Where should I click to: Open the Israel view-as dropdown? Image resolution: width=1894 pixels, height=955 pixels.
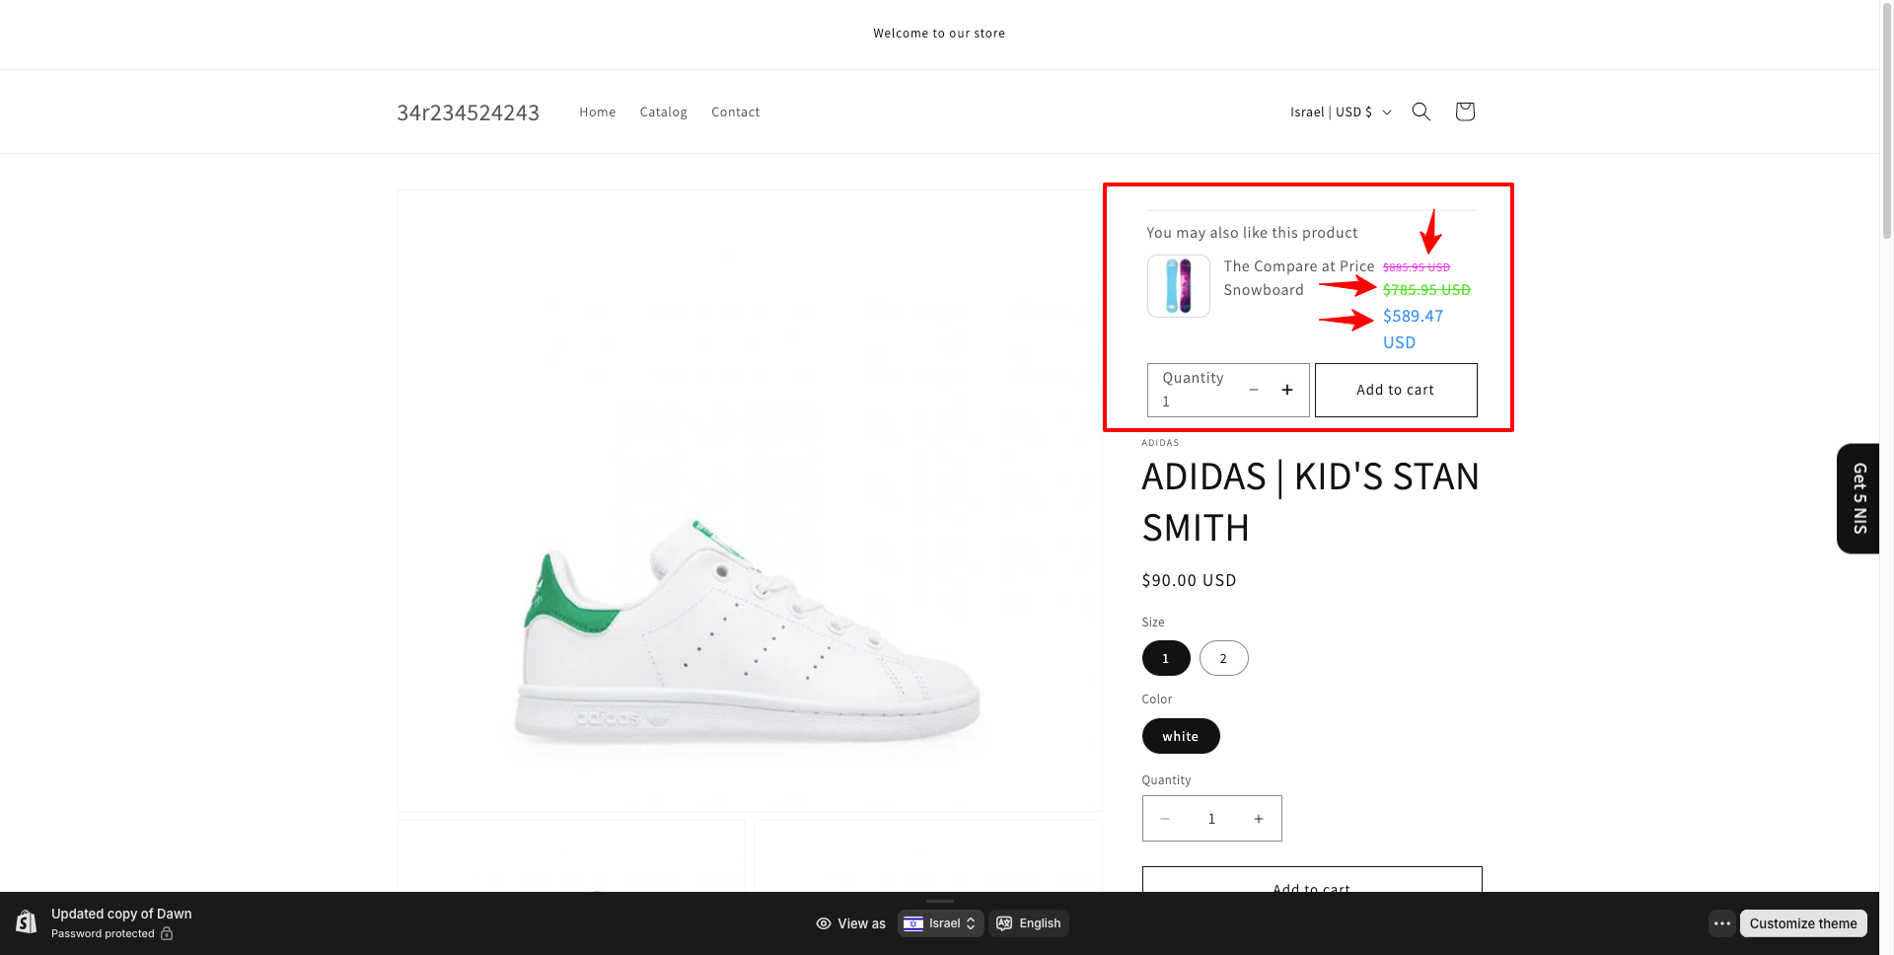(940, 923)
